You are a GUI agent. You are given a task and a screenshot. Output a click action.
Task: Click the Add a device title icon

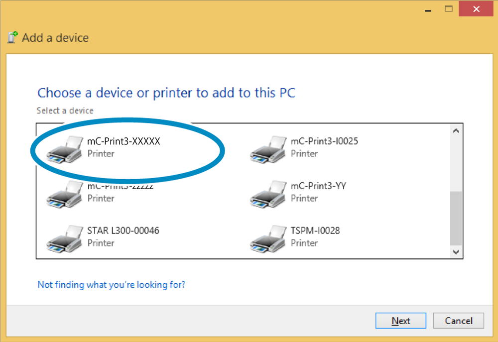pyautogui.click(x=13, y=38)
